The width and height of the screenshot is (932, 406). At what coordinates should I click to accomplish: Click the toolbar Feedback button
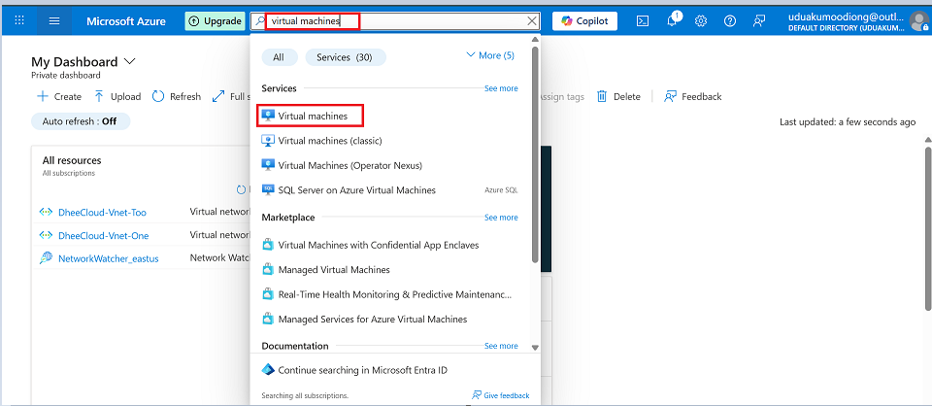point(693,97)
